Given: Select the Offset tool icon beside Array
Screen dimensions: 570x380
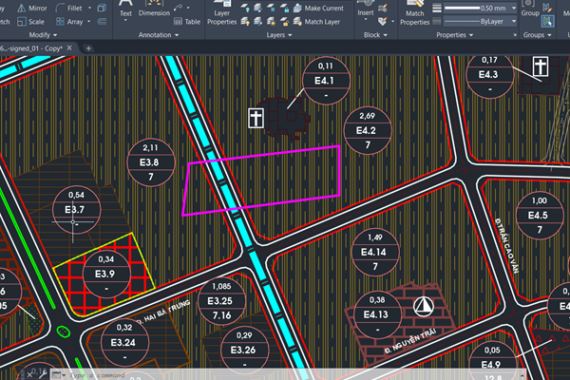Looking at the screenshot, I should pos(102,22).
